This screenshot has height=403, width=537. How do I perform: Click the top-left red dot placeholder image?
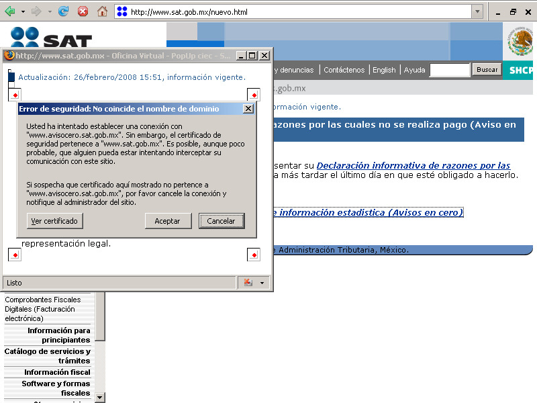click(x=15, y=95)
